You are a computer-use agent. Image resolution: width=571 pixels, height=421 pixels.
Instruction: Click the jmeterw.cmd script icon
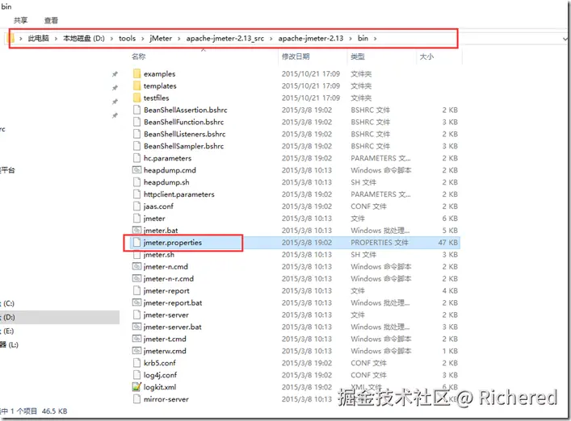coord(137,351)
